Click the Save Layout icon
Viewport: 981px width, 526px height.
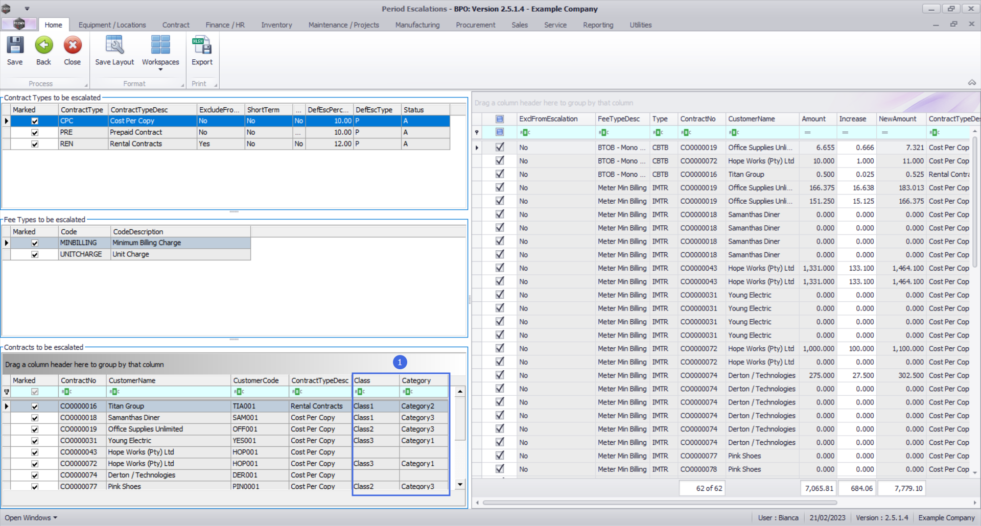tap(114, 45)
